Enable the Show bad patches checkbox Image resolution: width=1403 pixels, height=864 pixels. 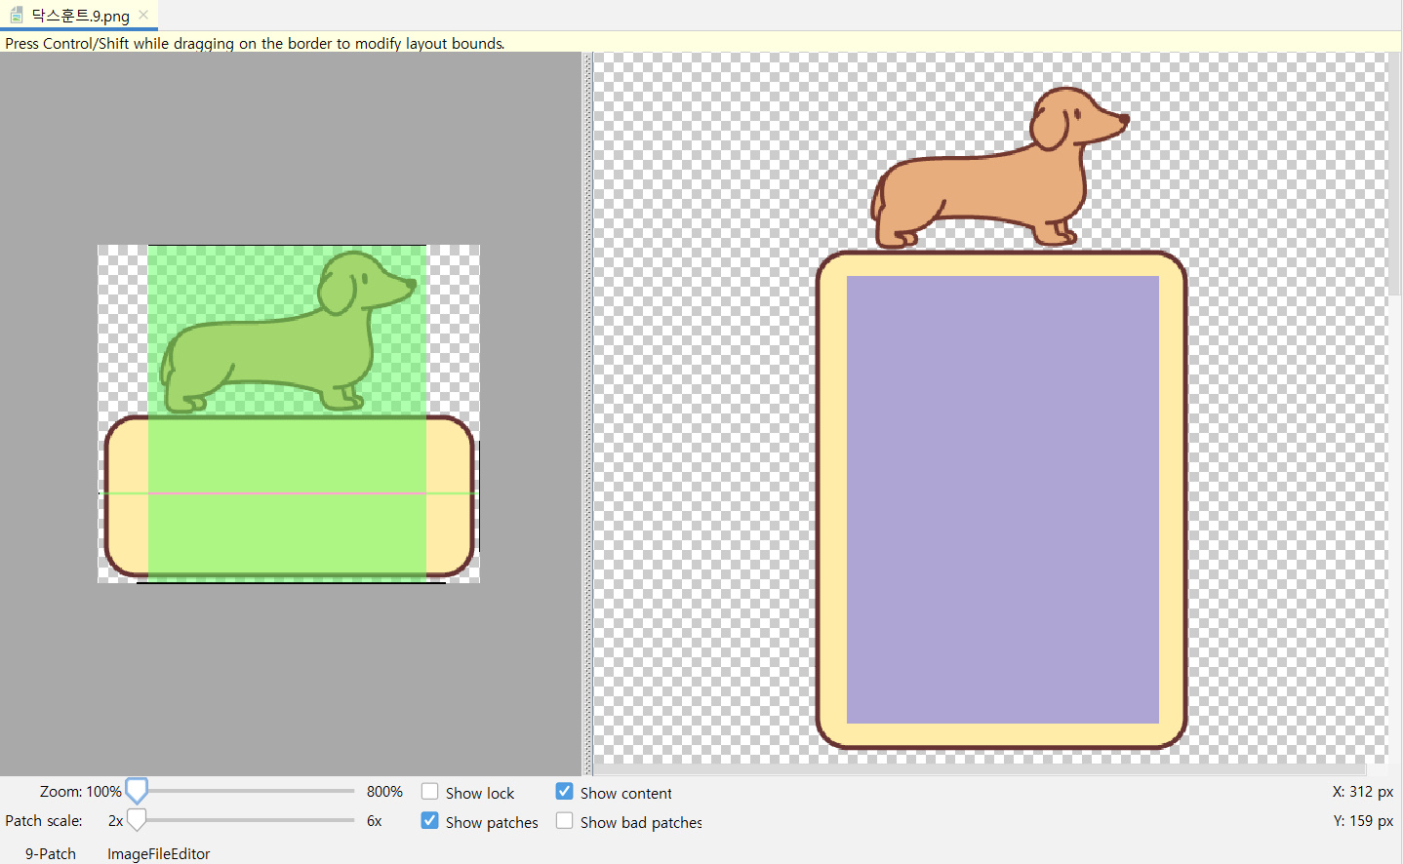coord(564,821)
